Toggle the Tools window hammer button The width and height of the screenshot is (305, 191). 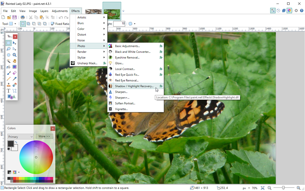(273, 11)
